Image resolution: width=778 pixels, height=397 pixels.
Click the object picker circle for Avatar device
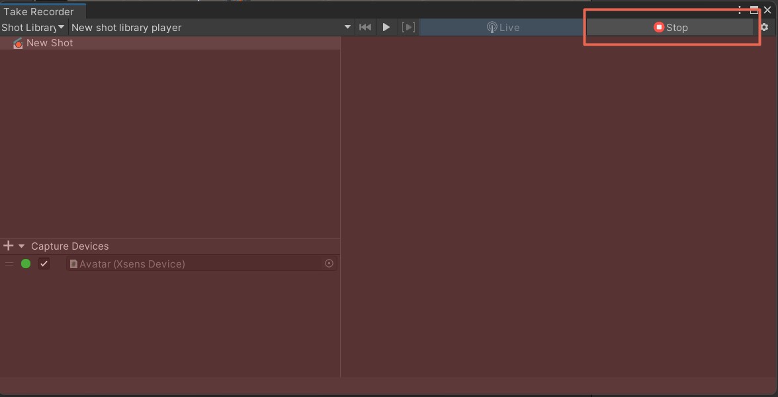[329, 264]
